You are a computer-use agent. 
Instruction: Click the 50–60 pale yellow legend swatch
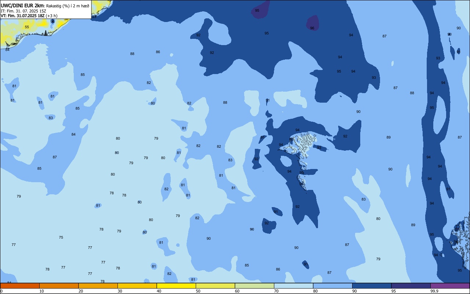pyautogui.click(x=215, y=286)
